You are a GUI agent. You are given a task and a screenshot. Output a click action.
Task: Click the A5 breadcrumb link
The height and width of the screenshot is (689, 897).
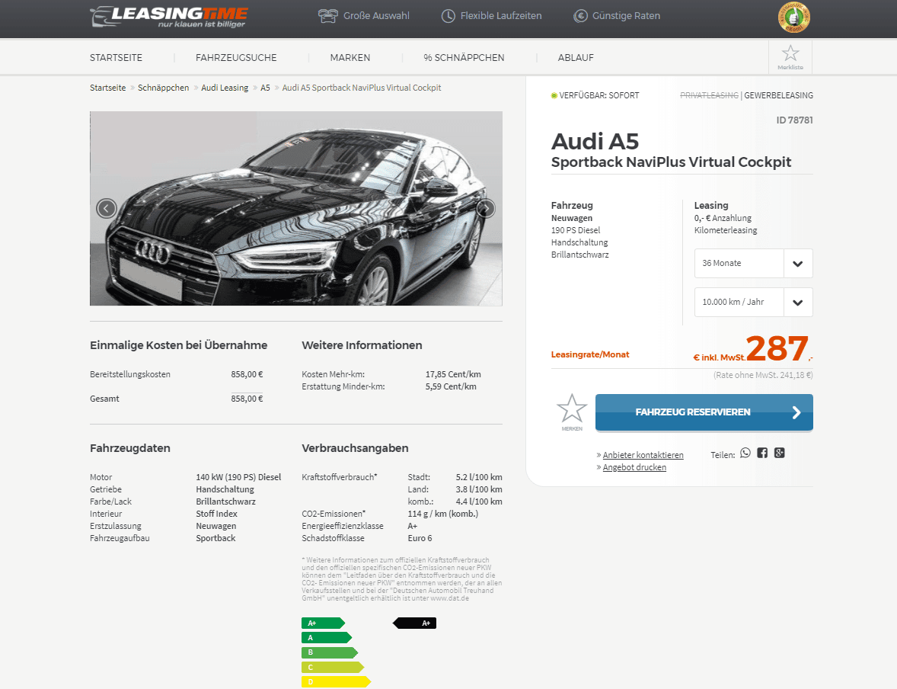[265, 88]
